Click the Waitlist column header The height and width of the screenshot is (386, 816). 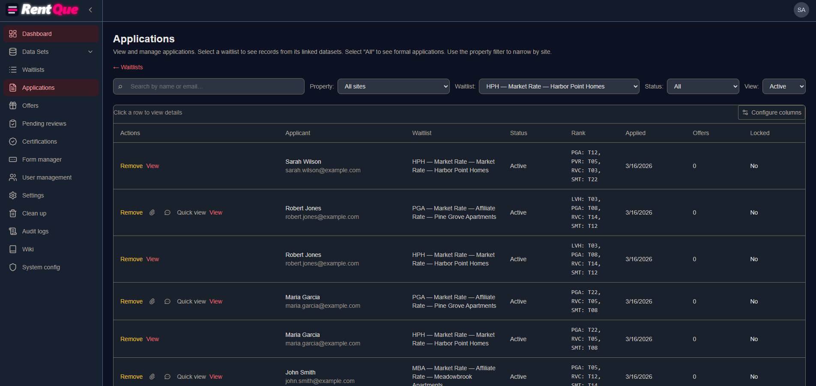(422, 133)
